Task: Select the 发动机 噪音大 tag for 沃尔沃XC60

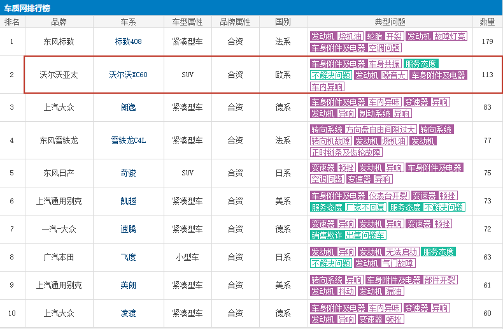Action: (381, 75)
